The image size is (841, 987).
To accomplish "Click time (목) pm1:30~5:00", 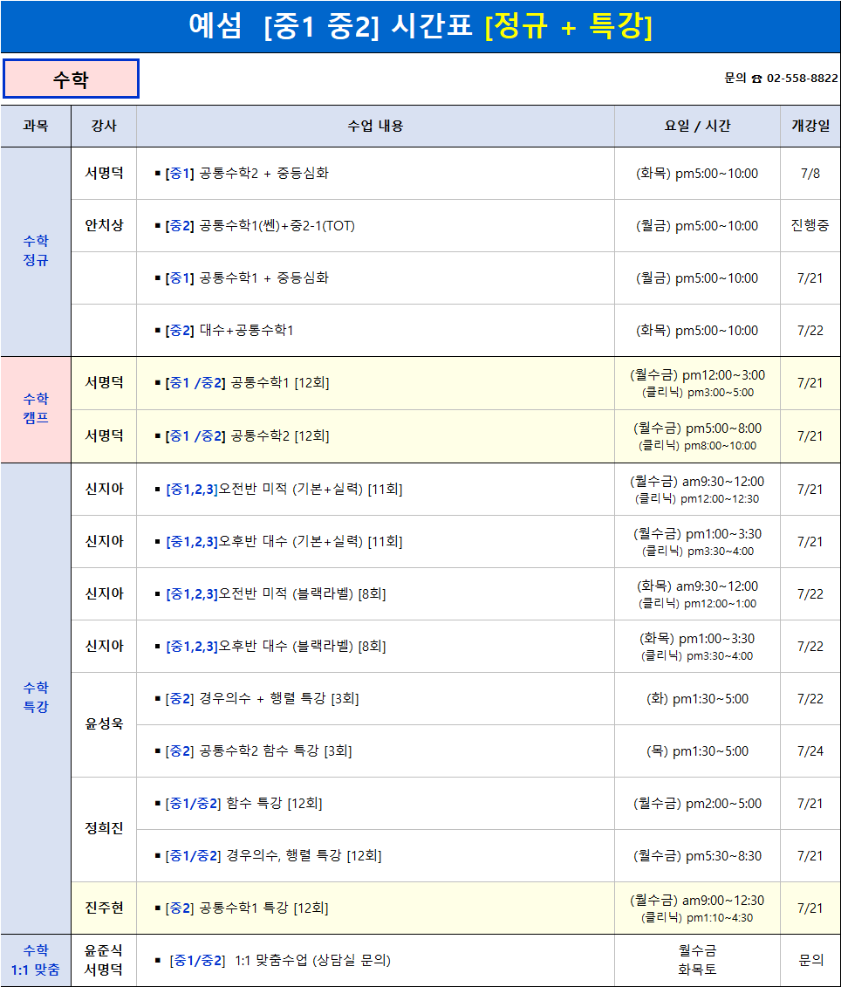I will pos(697,751).
